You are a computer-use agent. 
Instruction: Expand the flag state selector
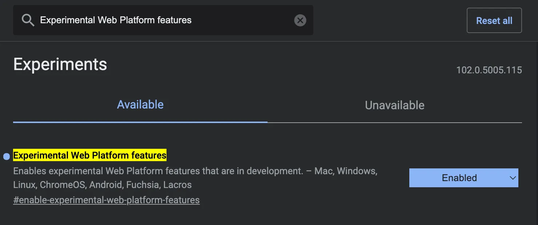(x=463, y=178)
